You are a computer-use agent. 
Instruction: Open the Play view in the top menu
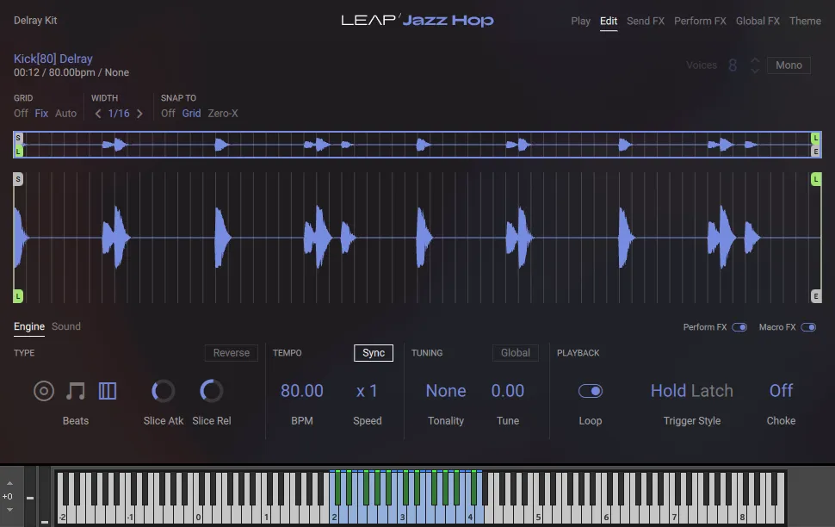click(x=580, y=21)
